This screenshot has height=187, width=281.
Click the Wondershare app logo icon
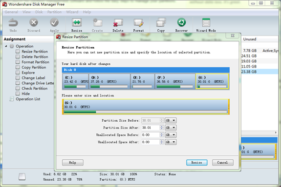click(x=5, y=4)
